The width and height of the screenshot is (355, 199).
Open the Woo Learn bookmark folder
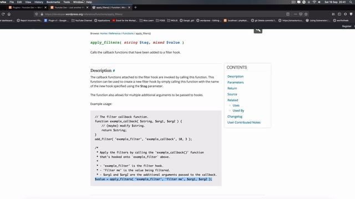(x=146, y=20)
